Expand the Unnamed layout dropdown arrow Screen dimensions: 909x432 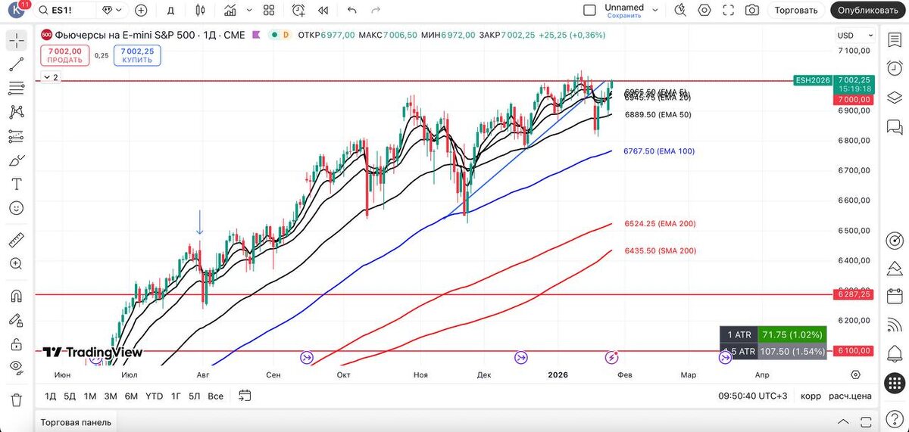pyautogui.click(x=655, y=10)
